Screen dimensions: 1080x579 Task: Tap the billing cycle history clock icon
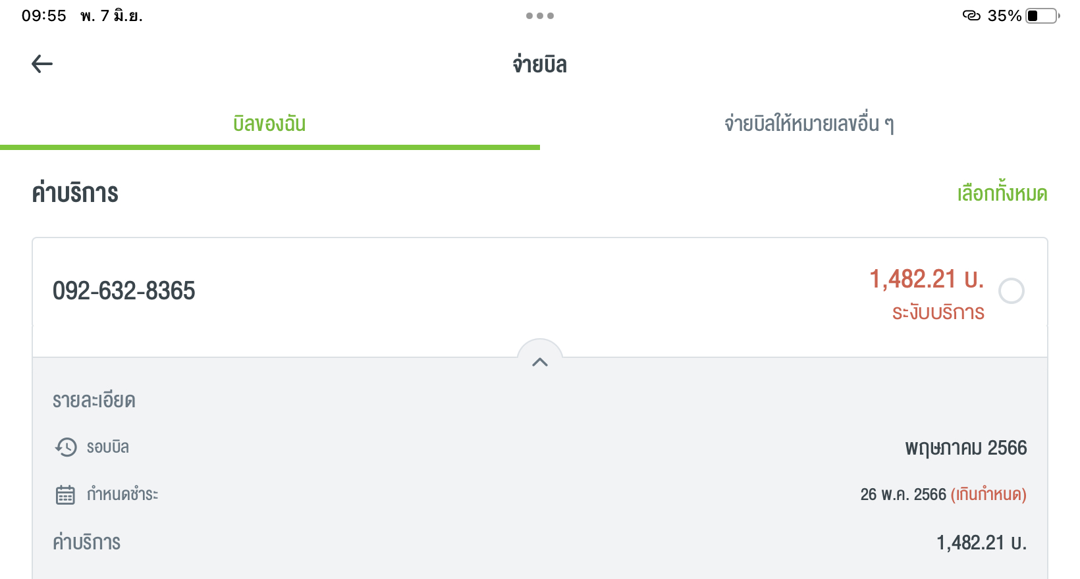tap(66, 447)
